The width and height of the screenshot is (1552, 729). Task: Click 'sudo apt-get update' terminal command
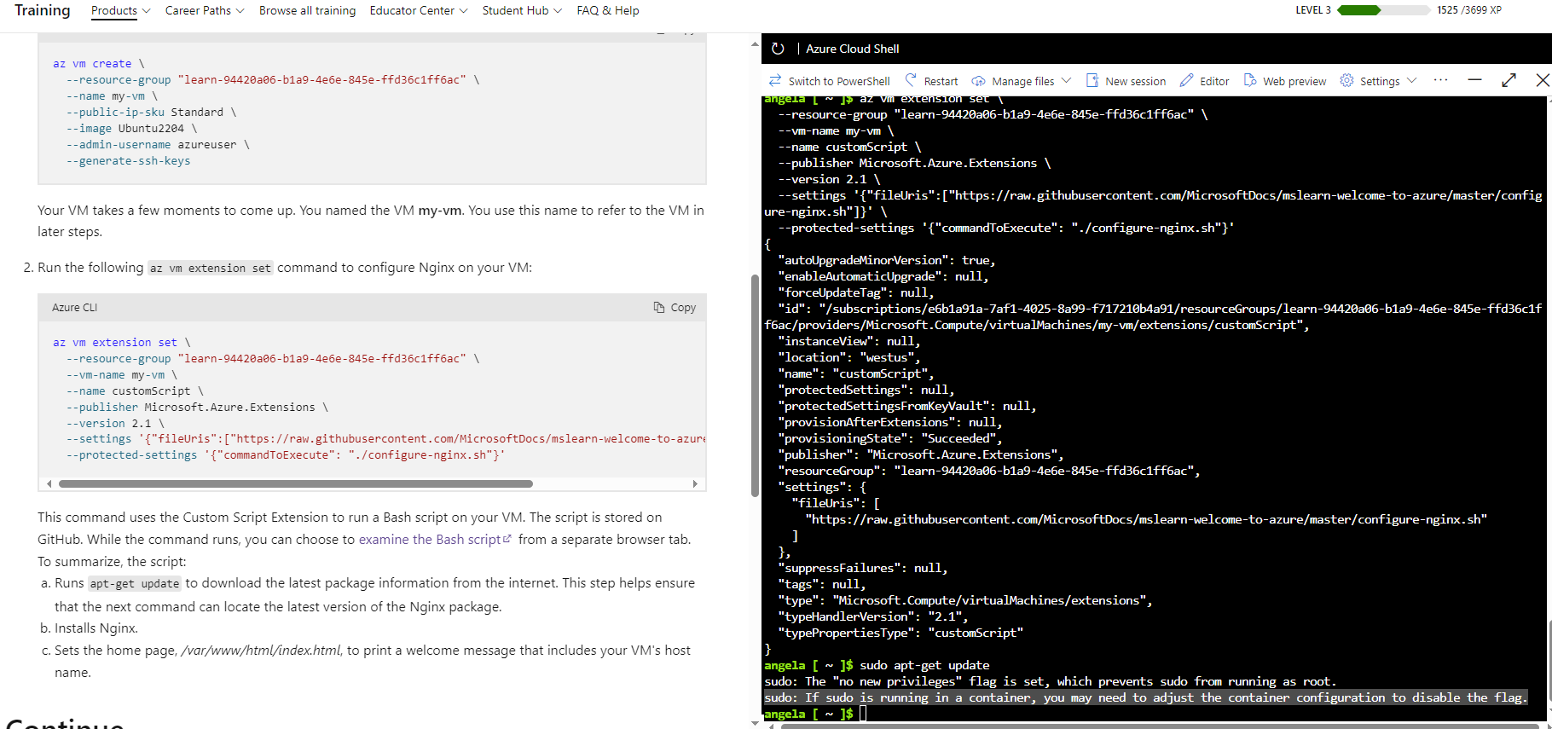coord(924,665)
